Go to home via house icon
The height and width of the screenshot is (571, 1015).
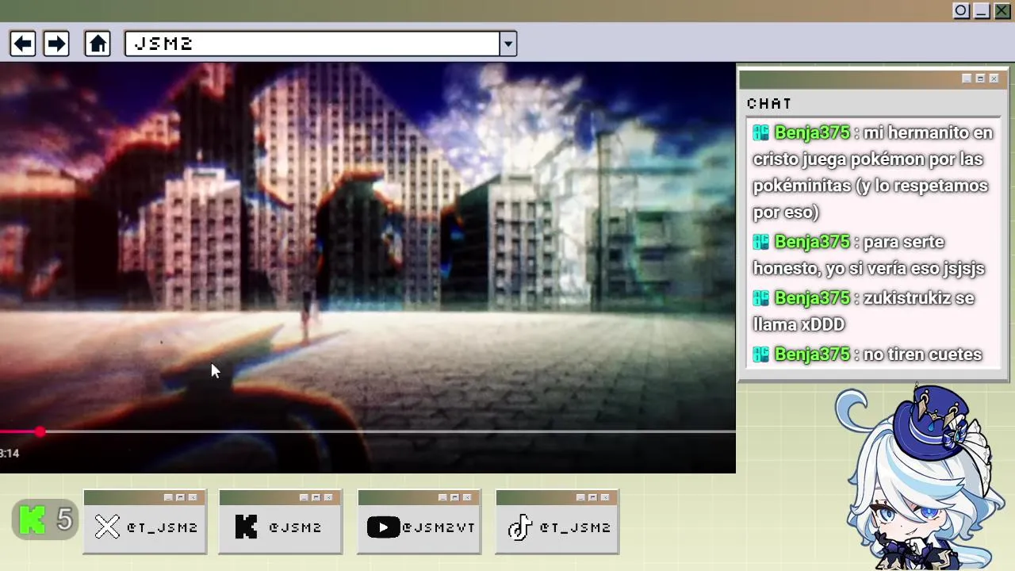(x=98, y=44)
